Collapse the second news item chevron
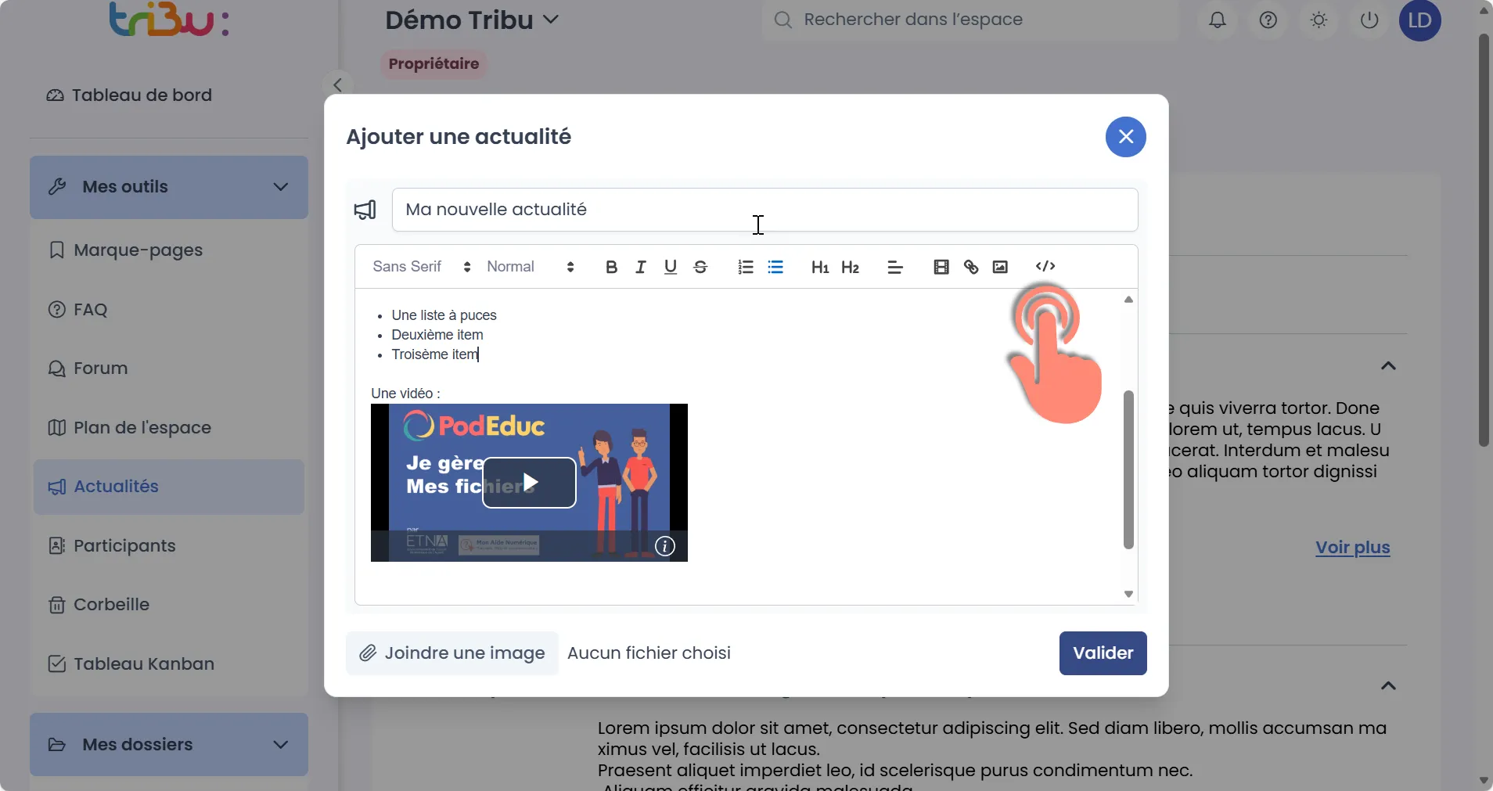The image size is (1493, 791). pos(1388,686)
